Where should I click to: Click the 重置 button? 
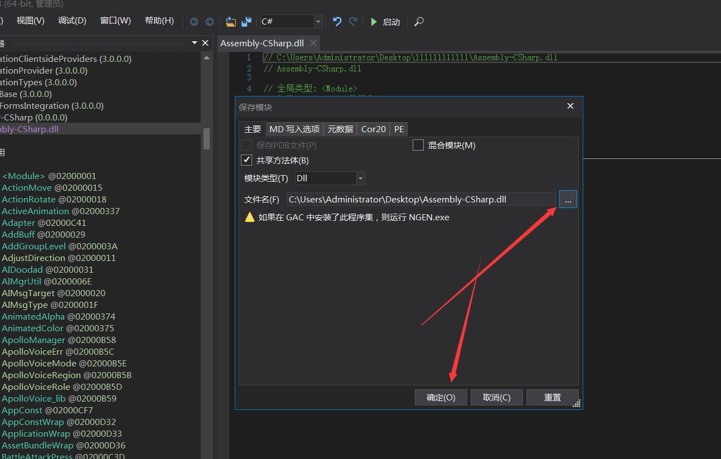[553, 397]
